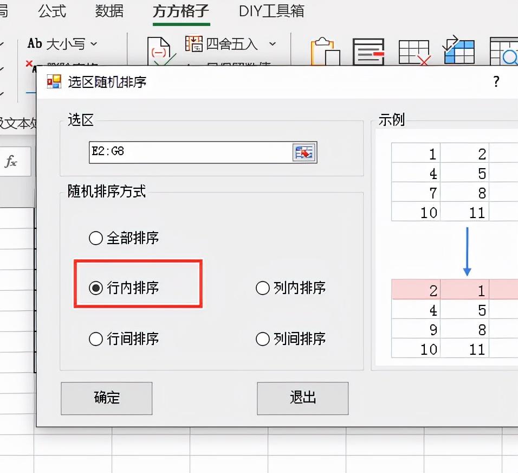Image resolution: width=518 pixels, height=473 pixels.
Task: Click the 确定 confirm button
Action: [x=106, y=398]
